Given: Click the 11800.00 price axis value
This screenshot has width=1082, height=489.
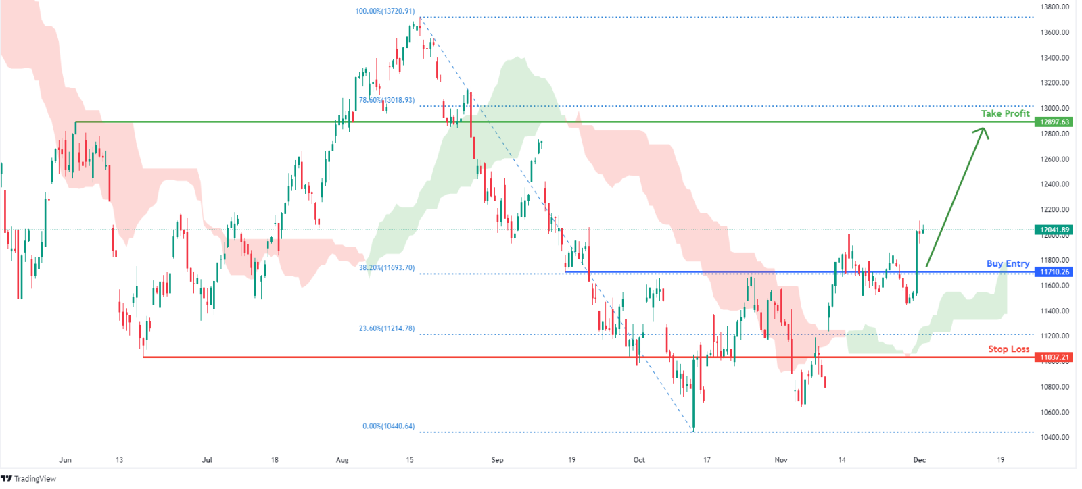Looking at the screenshot, I should tap(1055, 260).
